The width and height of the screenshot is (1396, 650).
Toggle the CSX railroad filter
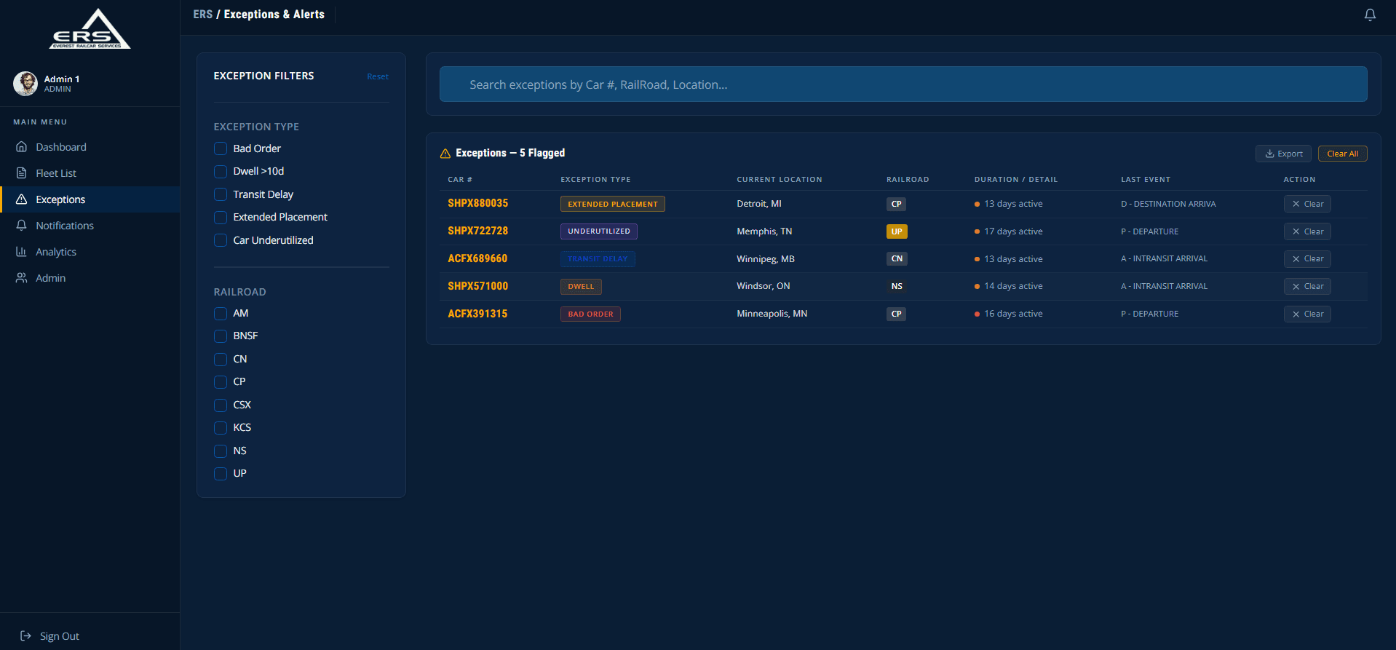(x=221, y=405)
